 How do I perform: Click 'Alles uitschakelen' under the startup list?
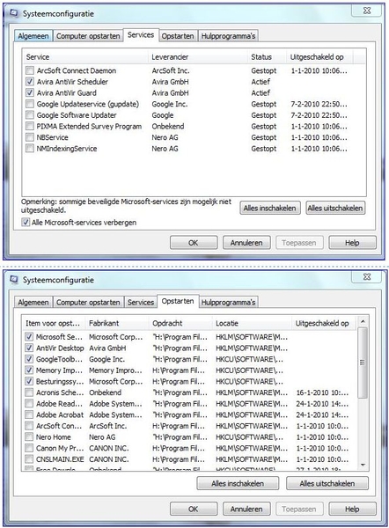(327, 483)
